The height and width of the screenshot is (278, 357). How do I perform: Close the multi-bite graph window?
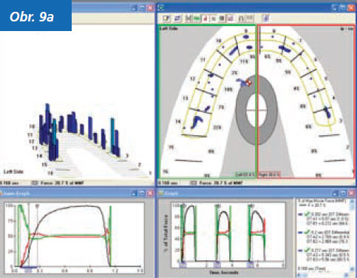[x=351, y=193]
